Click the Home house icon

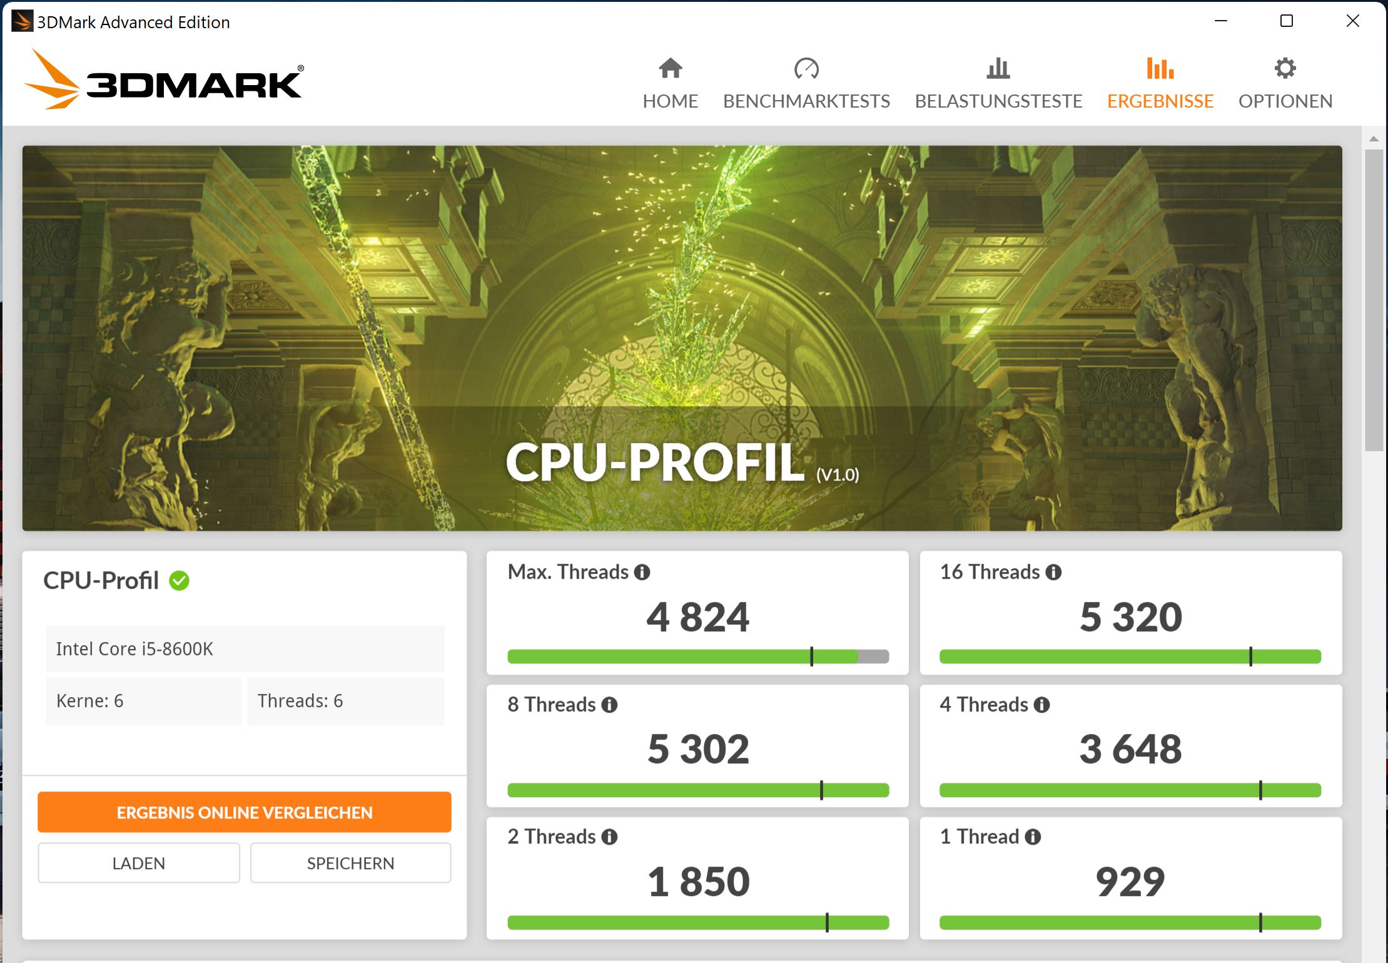[670, 68]
